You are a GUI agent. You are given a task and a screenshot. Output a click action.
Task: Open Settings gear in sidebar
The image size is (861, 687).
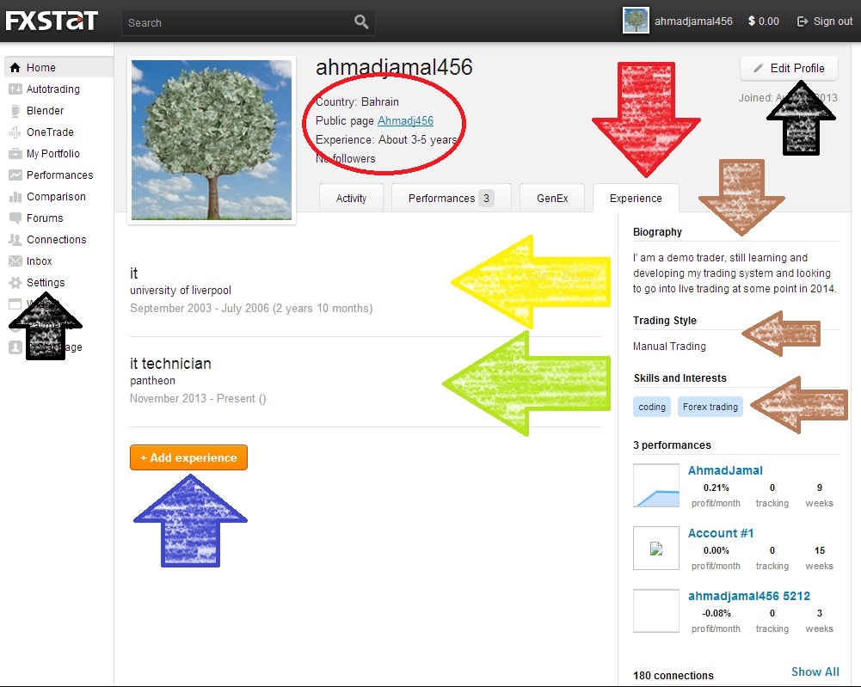pos(45,283)
